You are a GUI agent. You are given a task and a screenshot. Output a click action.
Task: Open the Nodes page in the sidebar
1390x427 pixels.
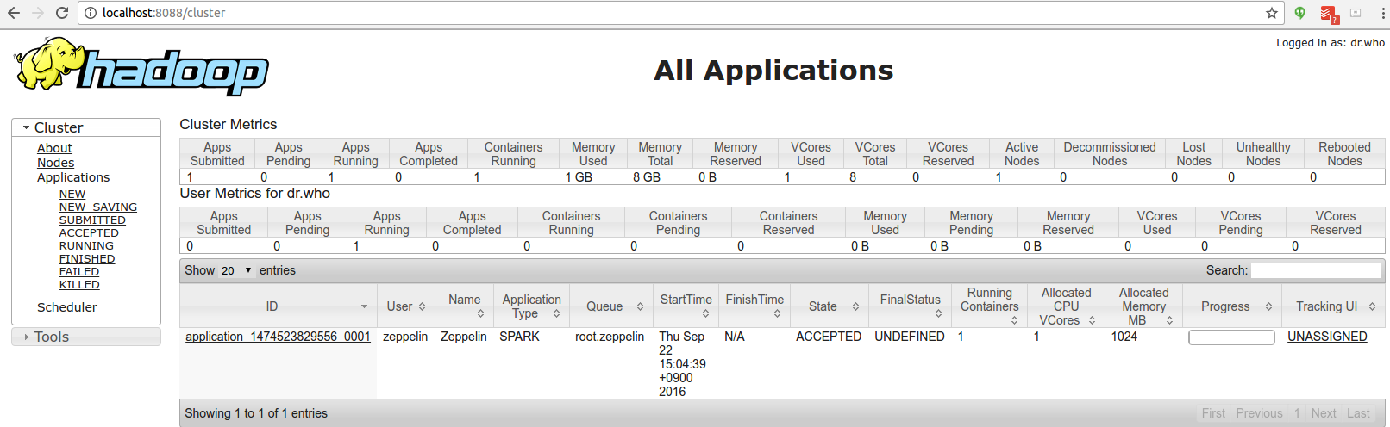click(x=55, y=163)
